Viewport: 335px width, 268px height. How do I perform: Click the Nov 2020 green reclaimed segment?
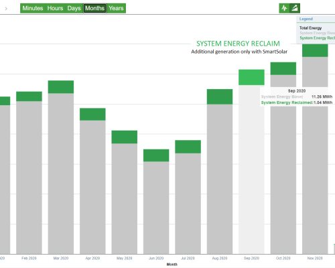[315, 50]
